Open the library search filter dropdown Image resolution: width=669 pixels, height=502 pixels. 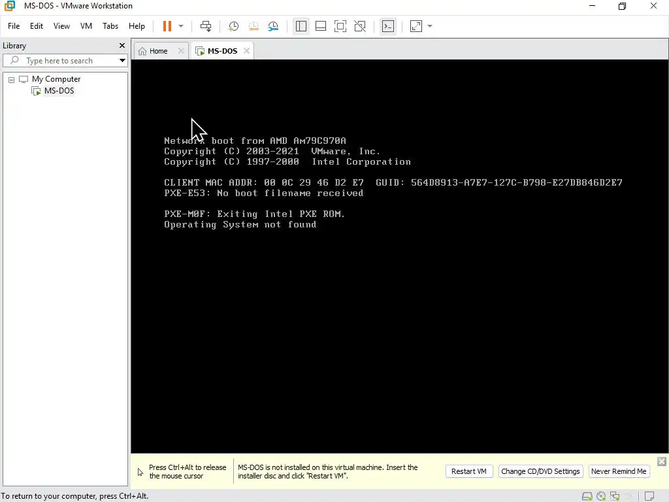[122, 61]
